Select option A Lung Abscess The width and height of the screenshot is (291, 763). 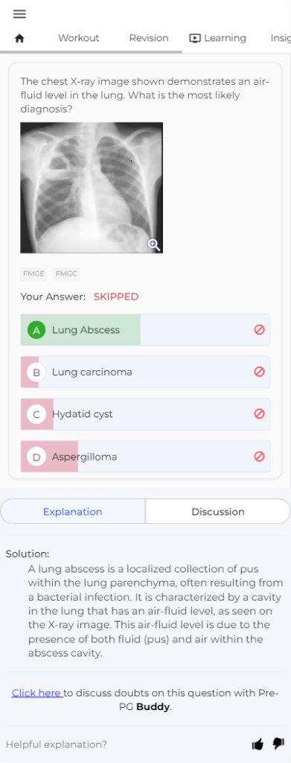tap(145, 330)
